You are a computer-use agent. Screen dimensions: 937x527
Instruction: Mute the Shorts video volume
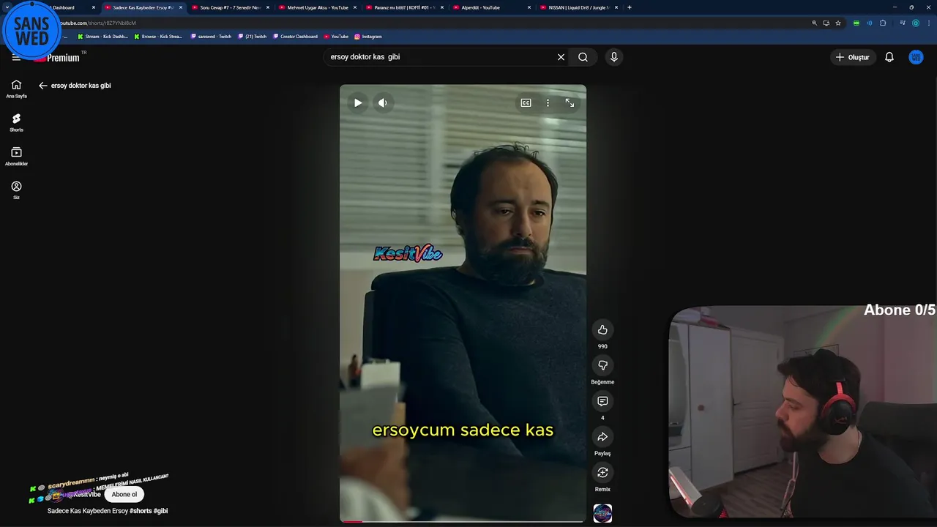click(382, 103)
